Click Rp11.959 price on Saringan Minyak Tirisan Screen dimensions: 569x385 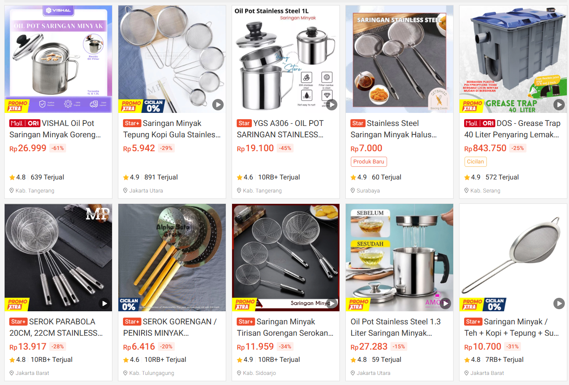pyautogui.click(x=255, y=347)
